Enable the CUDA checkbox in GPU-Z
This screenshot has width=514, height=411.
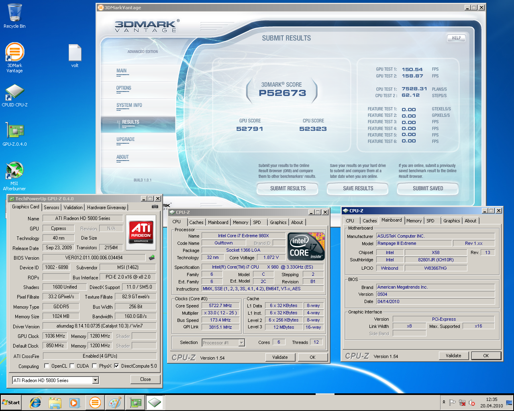click(72, 366)
